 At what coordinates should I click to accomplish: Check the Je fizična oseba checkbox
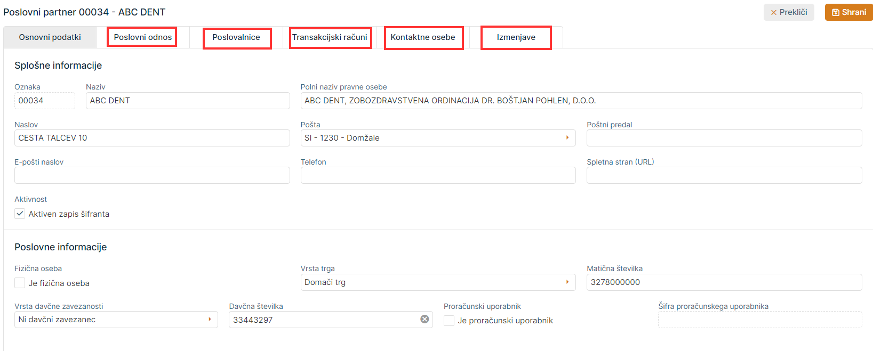pyautogui.click(x=20, y=283)
